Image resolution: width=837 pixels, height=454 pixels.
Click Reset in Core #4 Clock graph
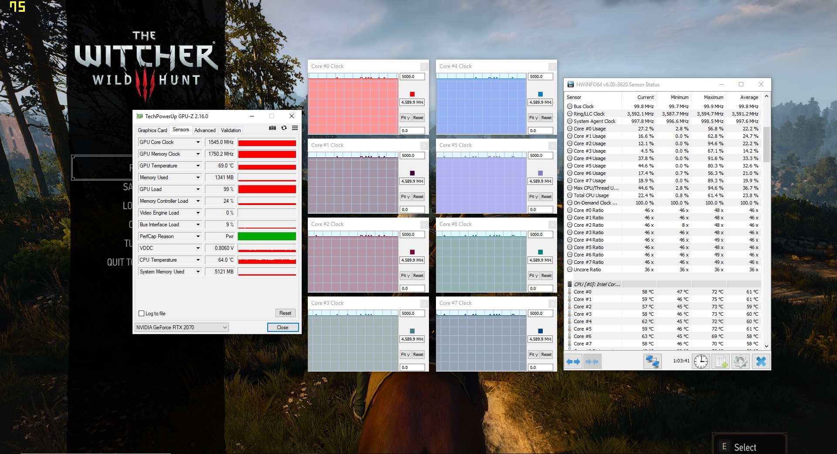(546, 118)
